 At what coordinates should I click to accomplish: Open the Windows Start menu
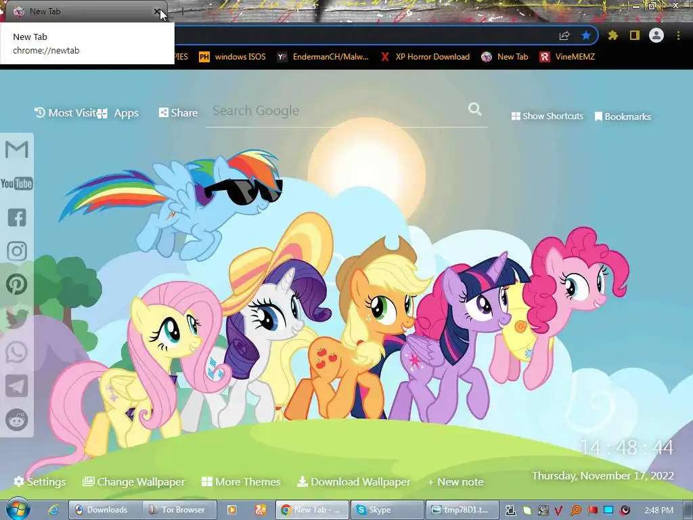click(x=18, y=509)
